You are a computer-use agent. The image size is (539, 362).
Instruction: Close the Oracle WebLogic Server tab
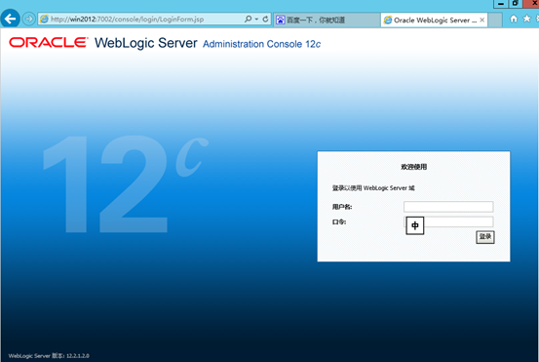click(481, 20)
